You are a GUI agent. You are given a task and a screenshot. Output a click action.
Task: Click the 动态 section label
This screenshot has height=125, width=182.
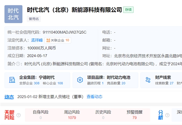[x=9, y=97]
